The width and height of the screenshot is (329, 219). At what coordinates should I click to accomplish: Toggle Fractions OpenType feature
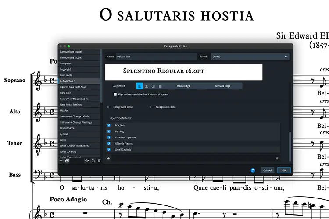(109, 125)
